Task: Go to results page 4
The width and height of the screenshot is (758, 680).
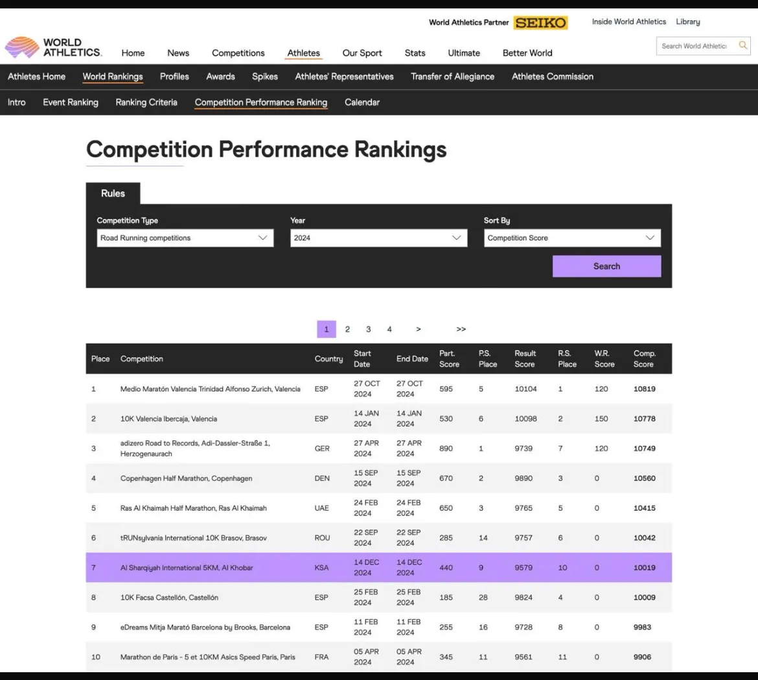Action: click(389, 329)
